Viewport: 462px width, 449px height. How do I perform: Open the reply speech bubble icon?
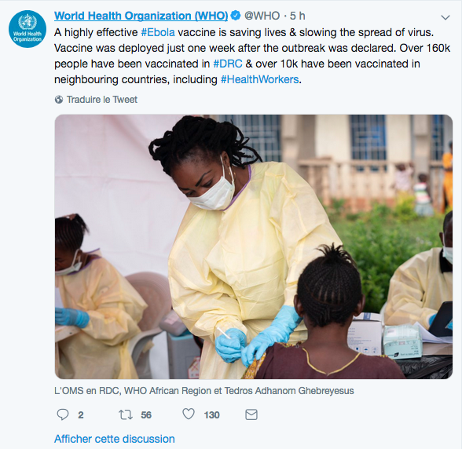click(63, 414)
